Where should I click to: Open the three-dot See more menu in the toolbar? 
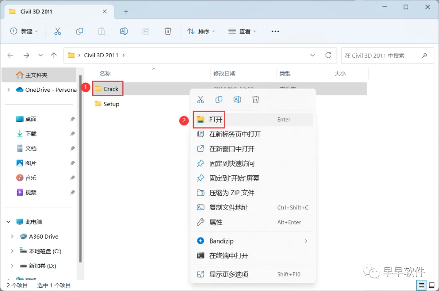tap(275, 31)
